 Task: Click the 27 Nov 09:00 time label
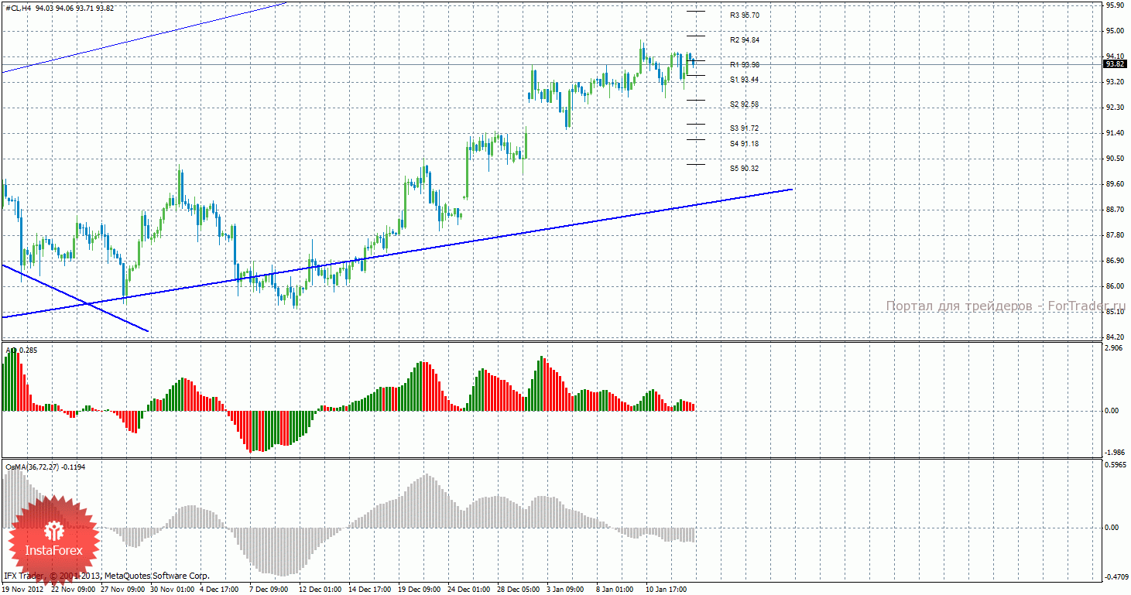122,590
